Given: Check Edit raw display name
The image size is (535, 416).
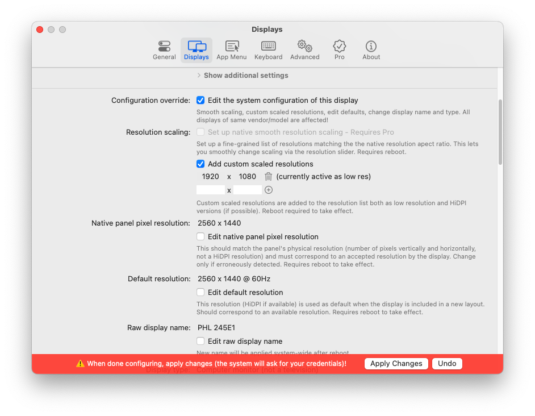Looking at the screenshot, I should pos(200,341).
